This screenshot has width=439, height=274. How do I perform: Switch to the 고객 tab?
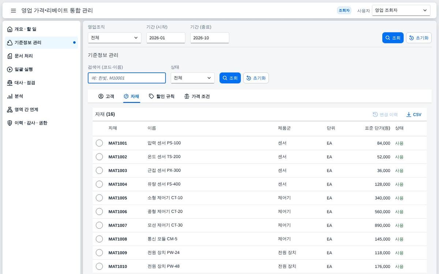(x=106, y=96)
